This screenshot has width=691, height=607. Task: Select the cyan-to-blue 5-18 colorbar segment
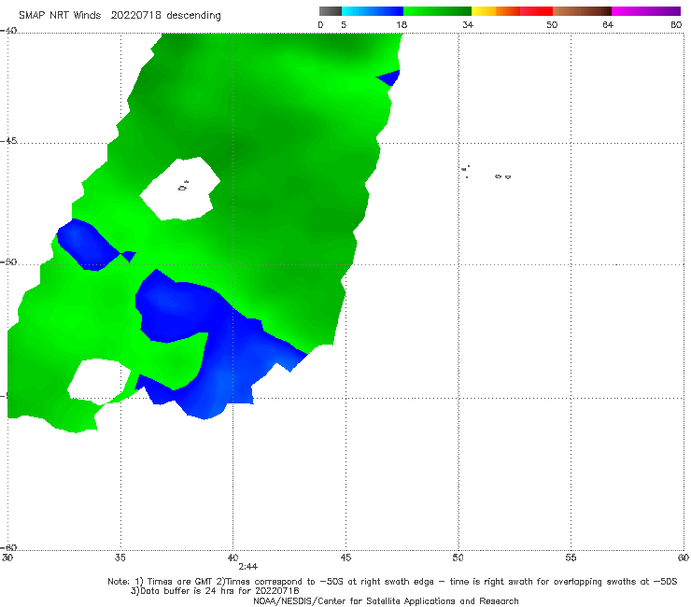(373, 11)
